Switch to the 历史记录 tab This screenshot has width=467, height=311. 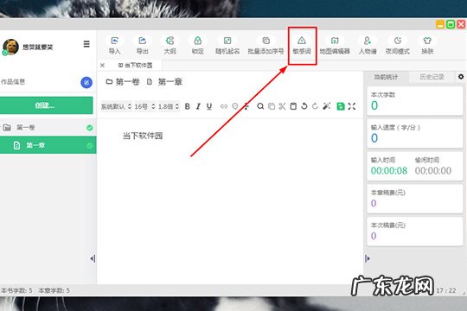432,77
